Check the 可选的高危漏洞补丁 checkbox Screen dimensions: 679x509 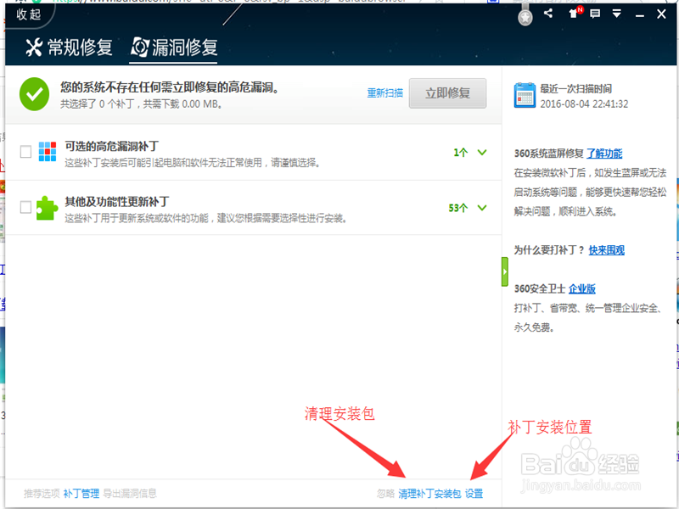pos(25,150)
